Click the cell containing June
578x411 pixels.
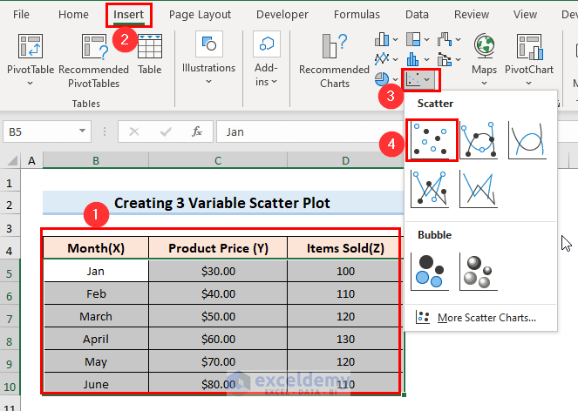(x=96, y=384)
